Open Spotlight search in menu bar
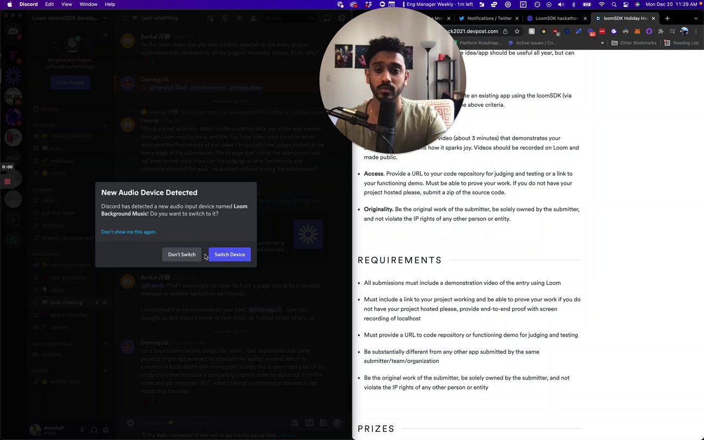The height and width of the screenshot is (440, 704). tap(614, 4)
